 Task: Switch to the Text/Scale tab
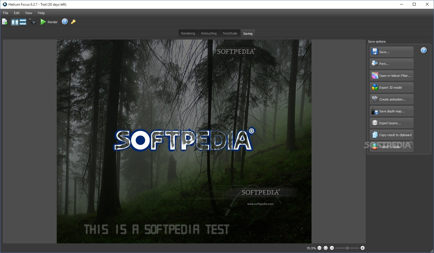(230, 33)
